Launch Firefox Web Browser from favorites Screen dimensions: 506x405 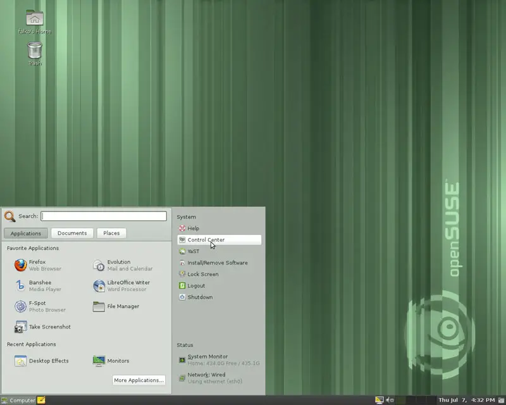click(38, 265)
